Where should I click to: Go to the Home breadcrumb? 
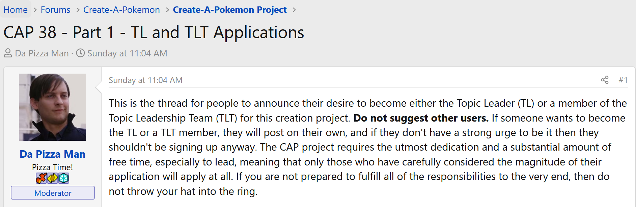tap(16, 10)
